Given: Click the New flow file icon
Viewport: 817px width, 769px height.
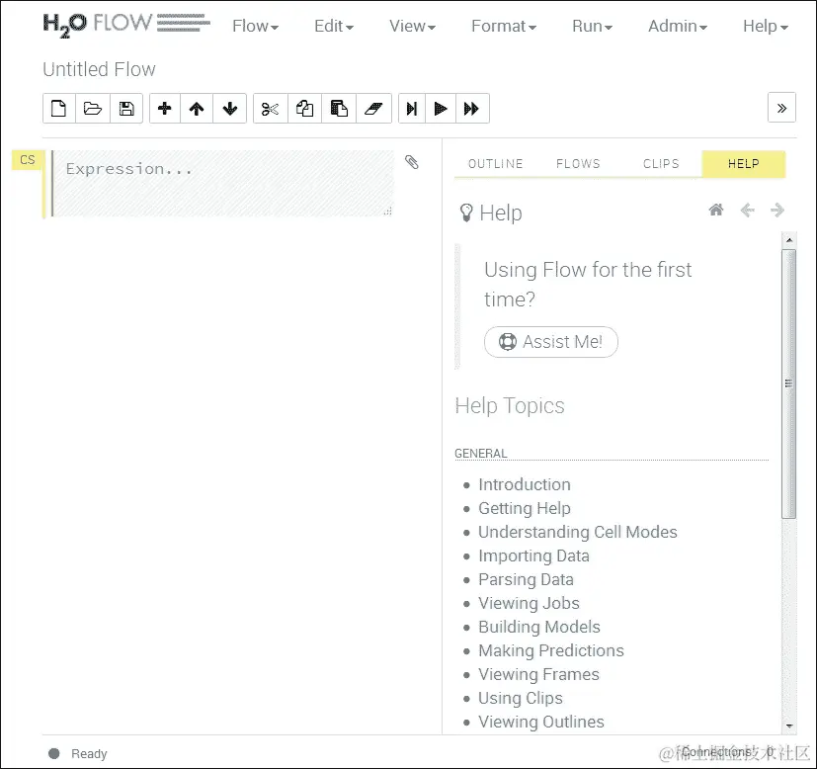Looking at the screenshot, I should [x=59, y=109].
